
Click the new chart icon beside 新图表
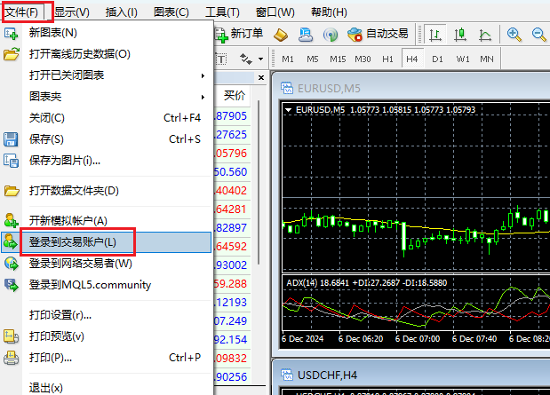coord(11,34)
